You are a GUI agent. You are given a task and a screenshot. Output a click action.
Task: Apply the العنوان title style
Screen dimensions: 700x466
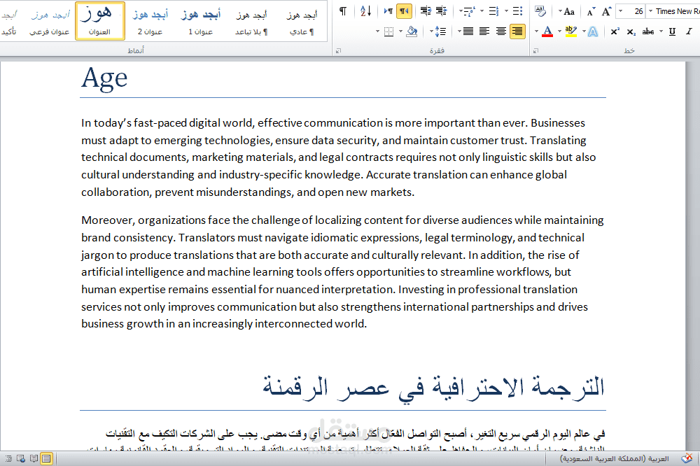click(99, 22)
